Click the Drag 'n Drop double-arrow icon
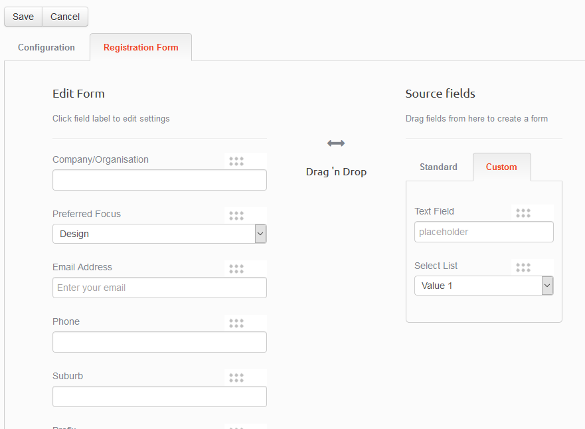Viewport: 585px width, 429px height. click(x=336, y=143)
